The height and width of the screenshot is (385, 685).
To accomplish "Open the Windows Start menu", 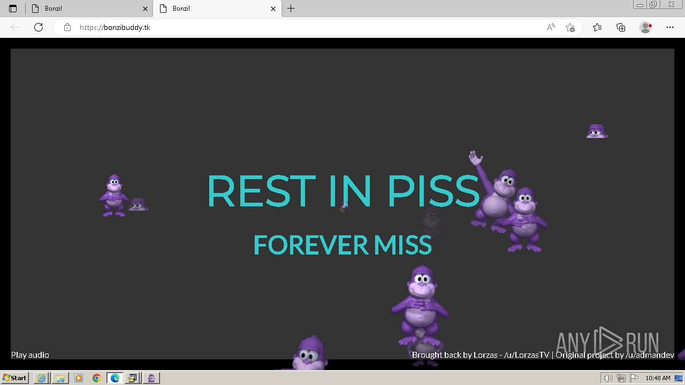I will coord(14,378).
